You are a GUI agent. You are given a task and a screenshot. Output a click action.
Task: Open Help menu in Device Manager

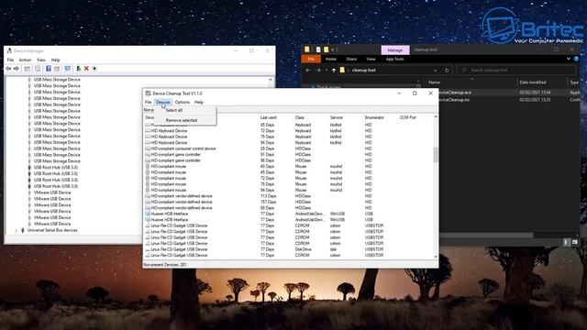pos(55,60)
